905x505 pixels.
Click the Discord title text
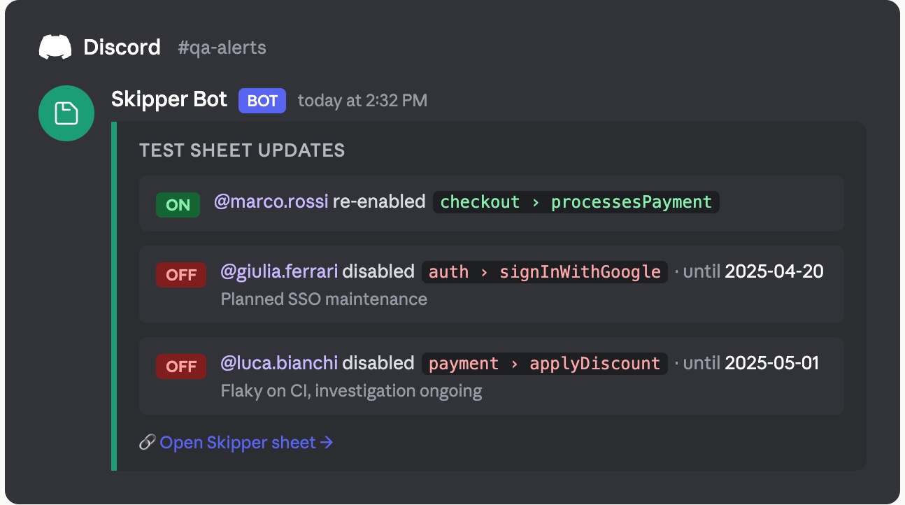[x=122, y=48]
